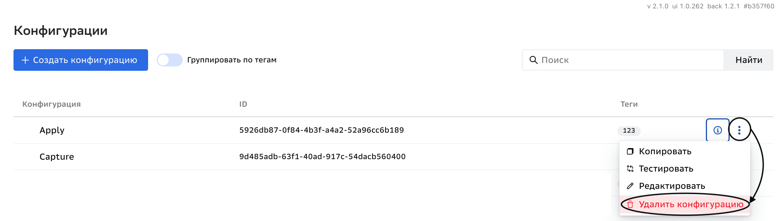Toggle the group by tags switch
The width and height of the screenshot is (781, 221).
point(169,60)
